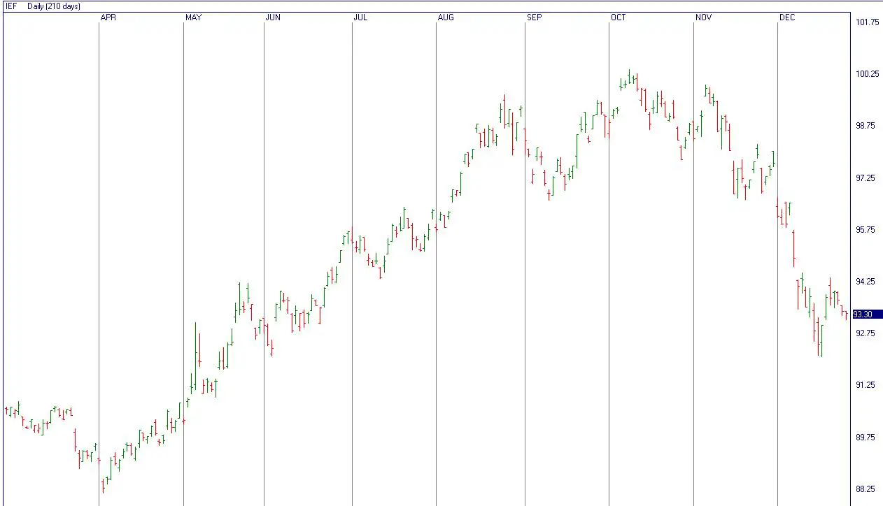Screen dimensions: 883x506
Task: Select the DEC month marker
Action: pos(787,17)
